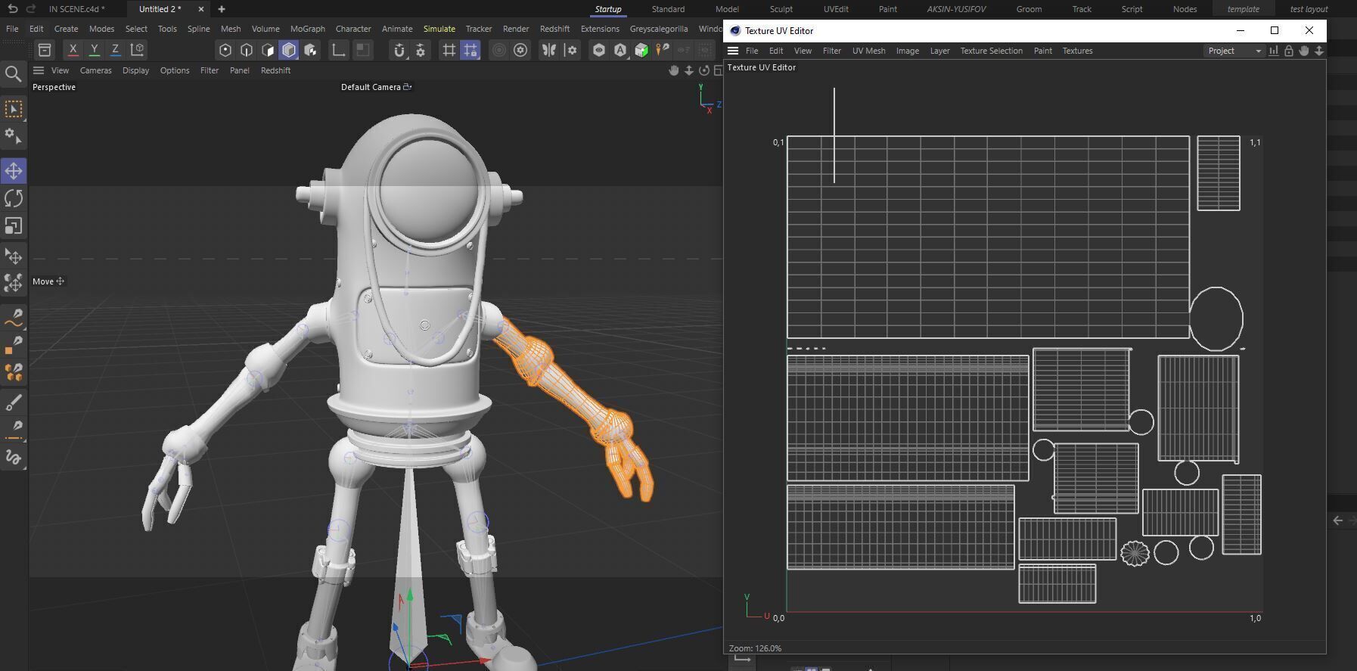
Task: Add a new document tab with plus
Action: point(222,9)
